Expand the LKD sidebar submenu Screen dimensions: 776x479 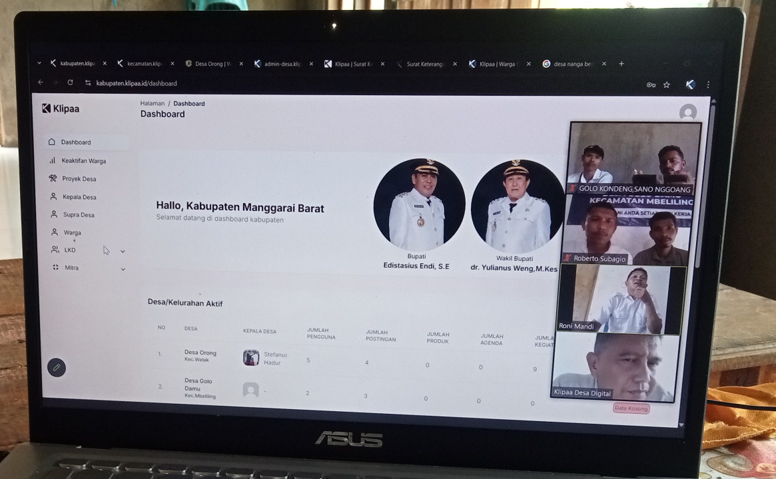click(x=123, y=251)
